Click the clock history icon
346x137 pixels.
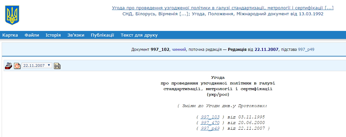tap(17, 66)
